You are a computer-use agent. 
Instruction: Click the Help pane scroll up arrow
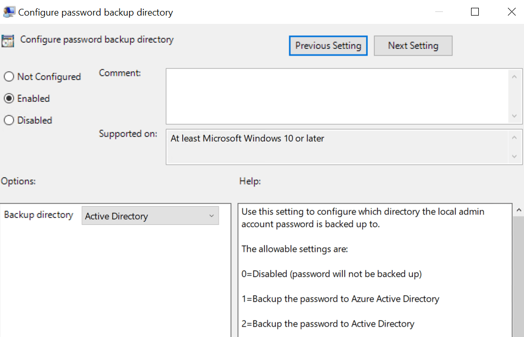coord(518,210)
